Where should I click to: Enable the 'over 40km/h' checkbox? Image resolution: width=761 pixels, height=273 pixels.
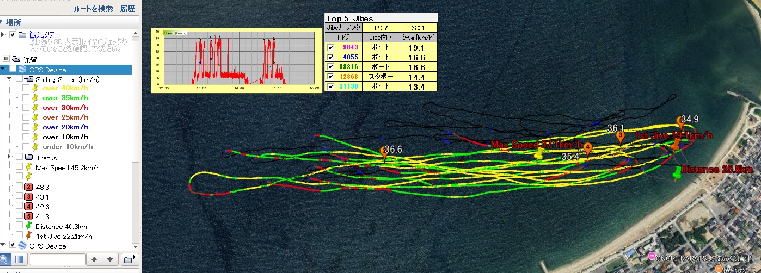pos(26,88)
